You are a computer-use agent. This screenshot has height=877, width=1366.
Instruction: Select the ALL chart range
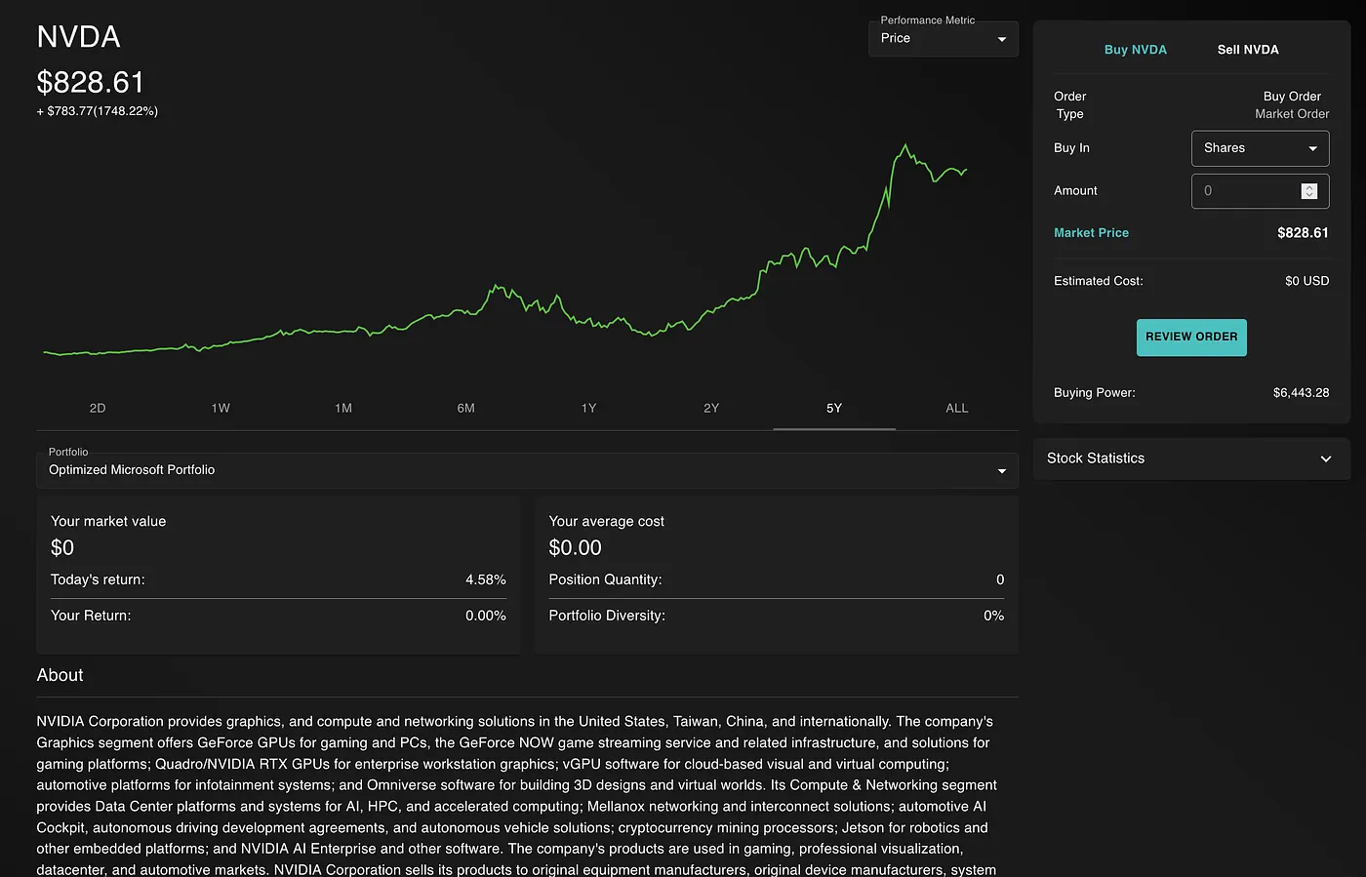(957, 409)
